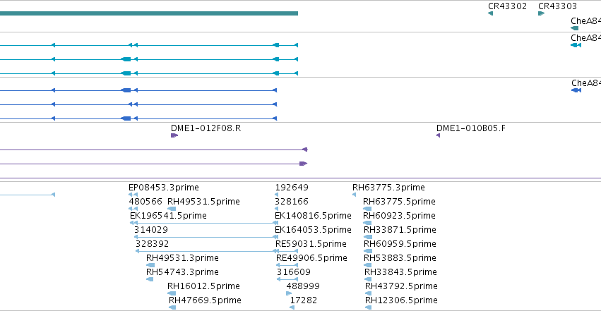This screenshot has width=601, height=311.
Task: Click the 328392 long alignment line
Action: point(207,251)
